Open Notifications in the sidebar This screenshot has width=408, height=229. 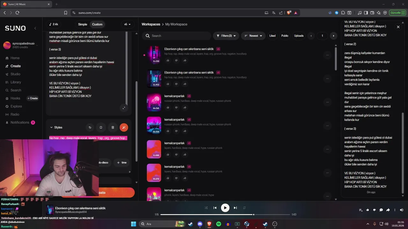click(x=20, y=122)
